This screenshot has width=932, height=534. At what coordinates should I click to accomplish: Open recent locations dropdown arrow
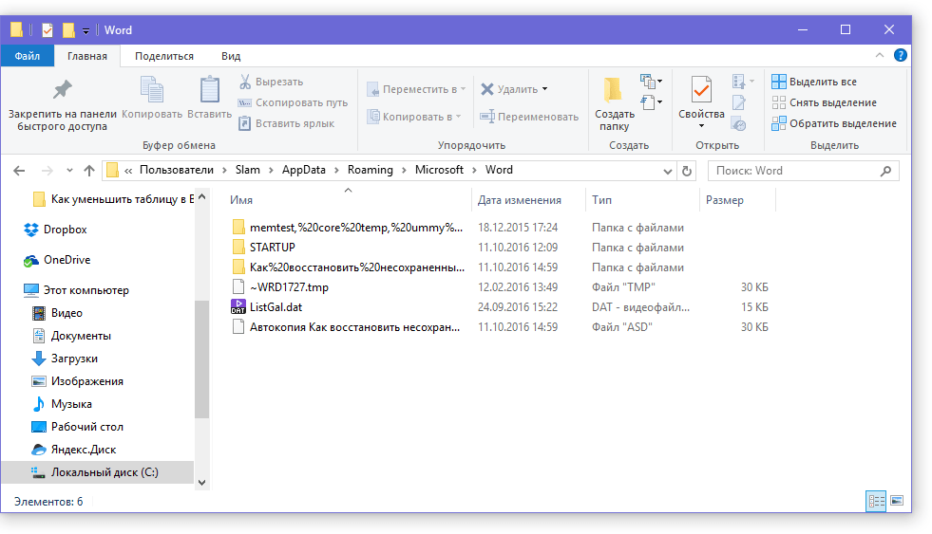coord(69,171)
